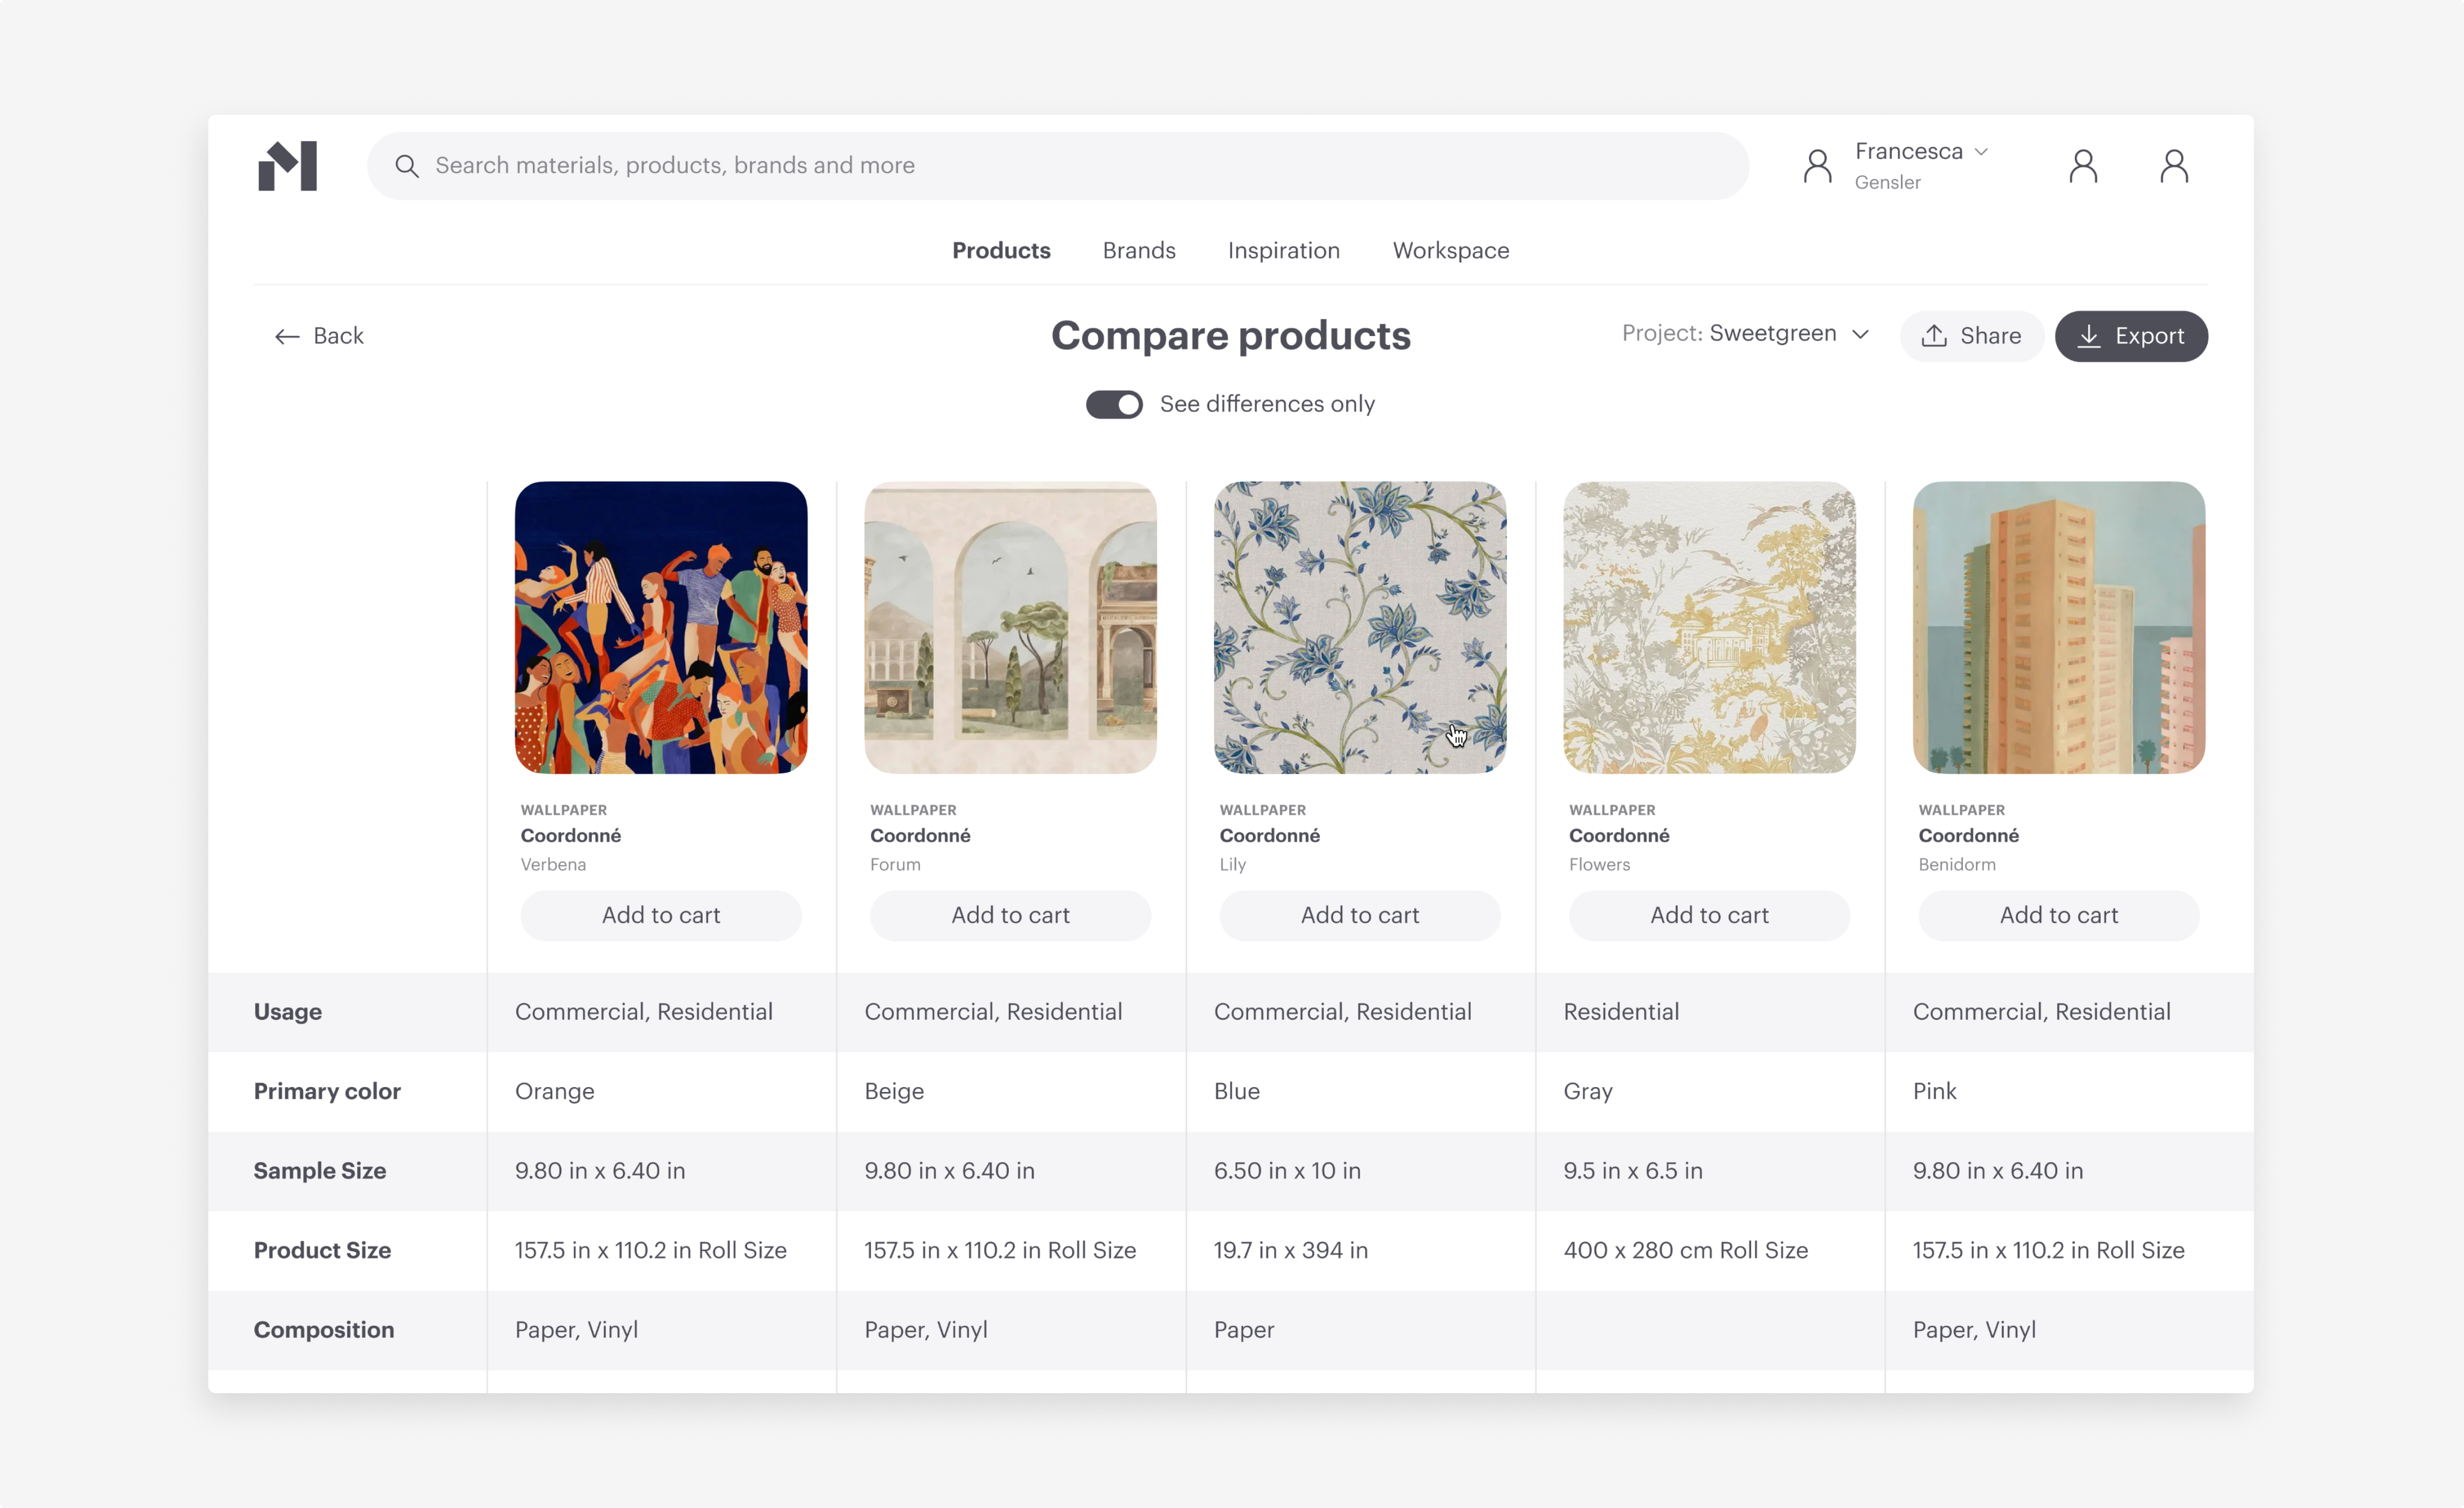Click the search magnifier icon
The height and width of the screenshot is (1508, 2464).
[x=407, y=166]
